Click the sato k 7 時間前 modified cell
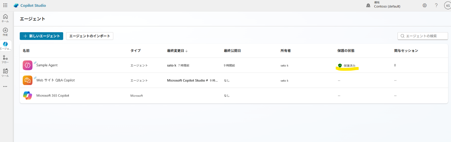The height and width of the screenshot is (142, 451). 178,65
